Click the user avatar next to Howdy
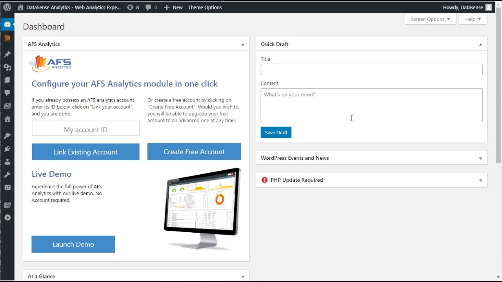 [x=488, y=7]
